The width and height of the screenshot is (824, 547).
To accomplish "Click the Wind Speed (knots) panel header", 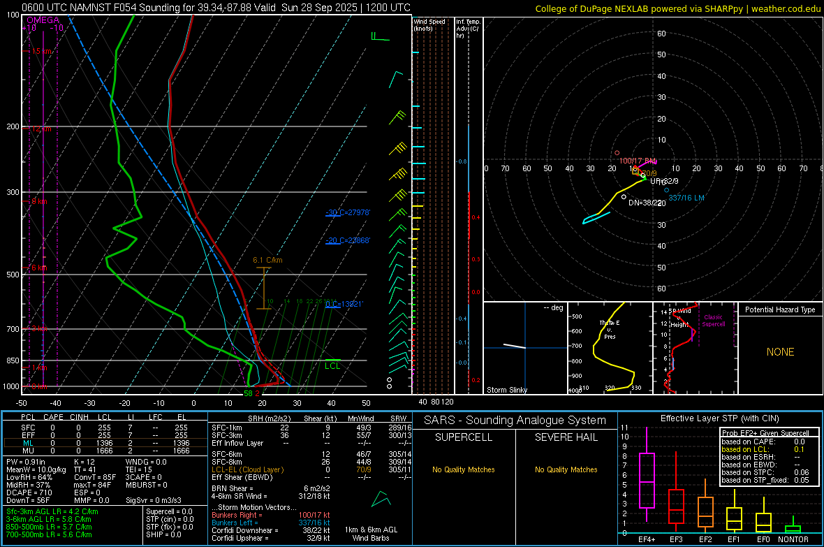I will pyautogui.click(x=429, y=24).
